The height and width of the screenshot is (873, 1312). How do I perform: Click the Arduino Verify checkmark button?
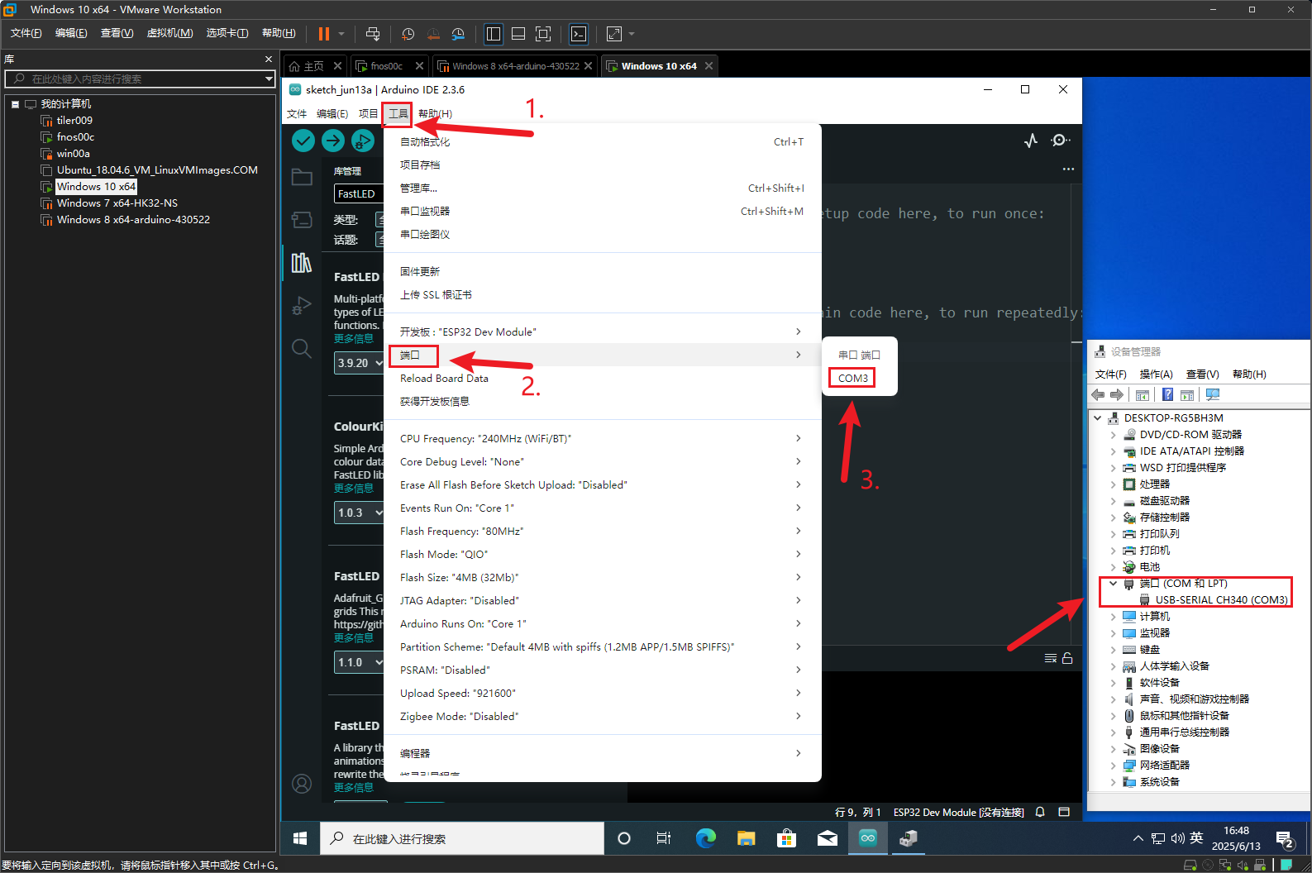[303, 141]
